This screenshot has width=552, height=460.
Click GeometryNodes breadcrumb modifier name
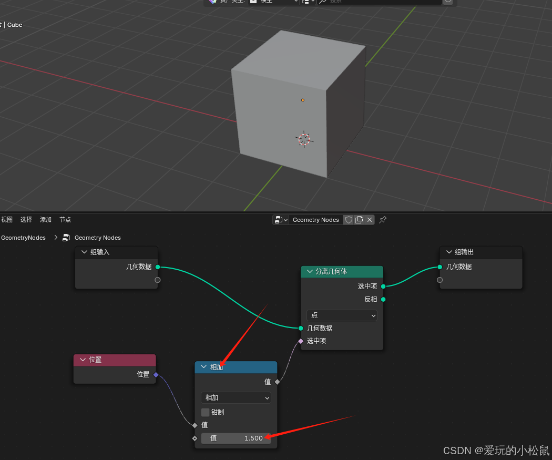point(23,238)
